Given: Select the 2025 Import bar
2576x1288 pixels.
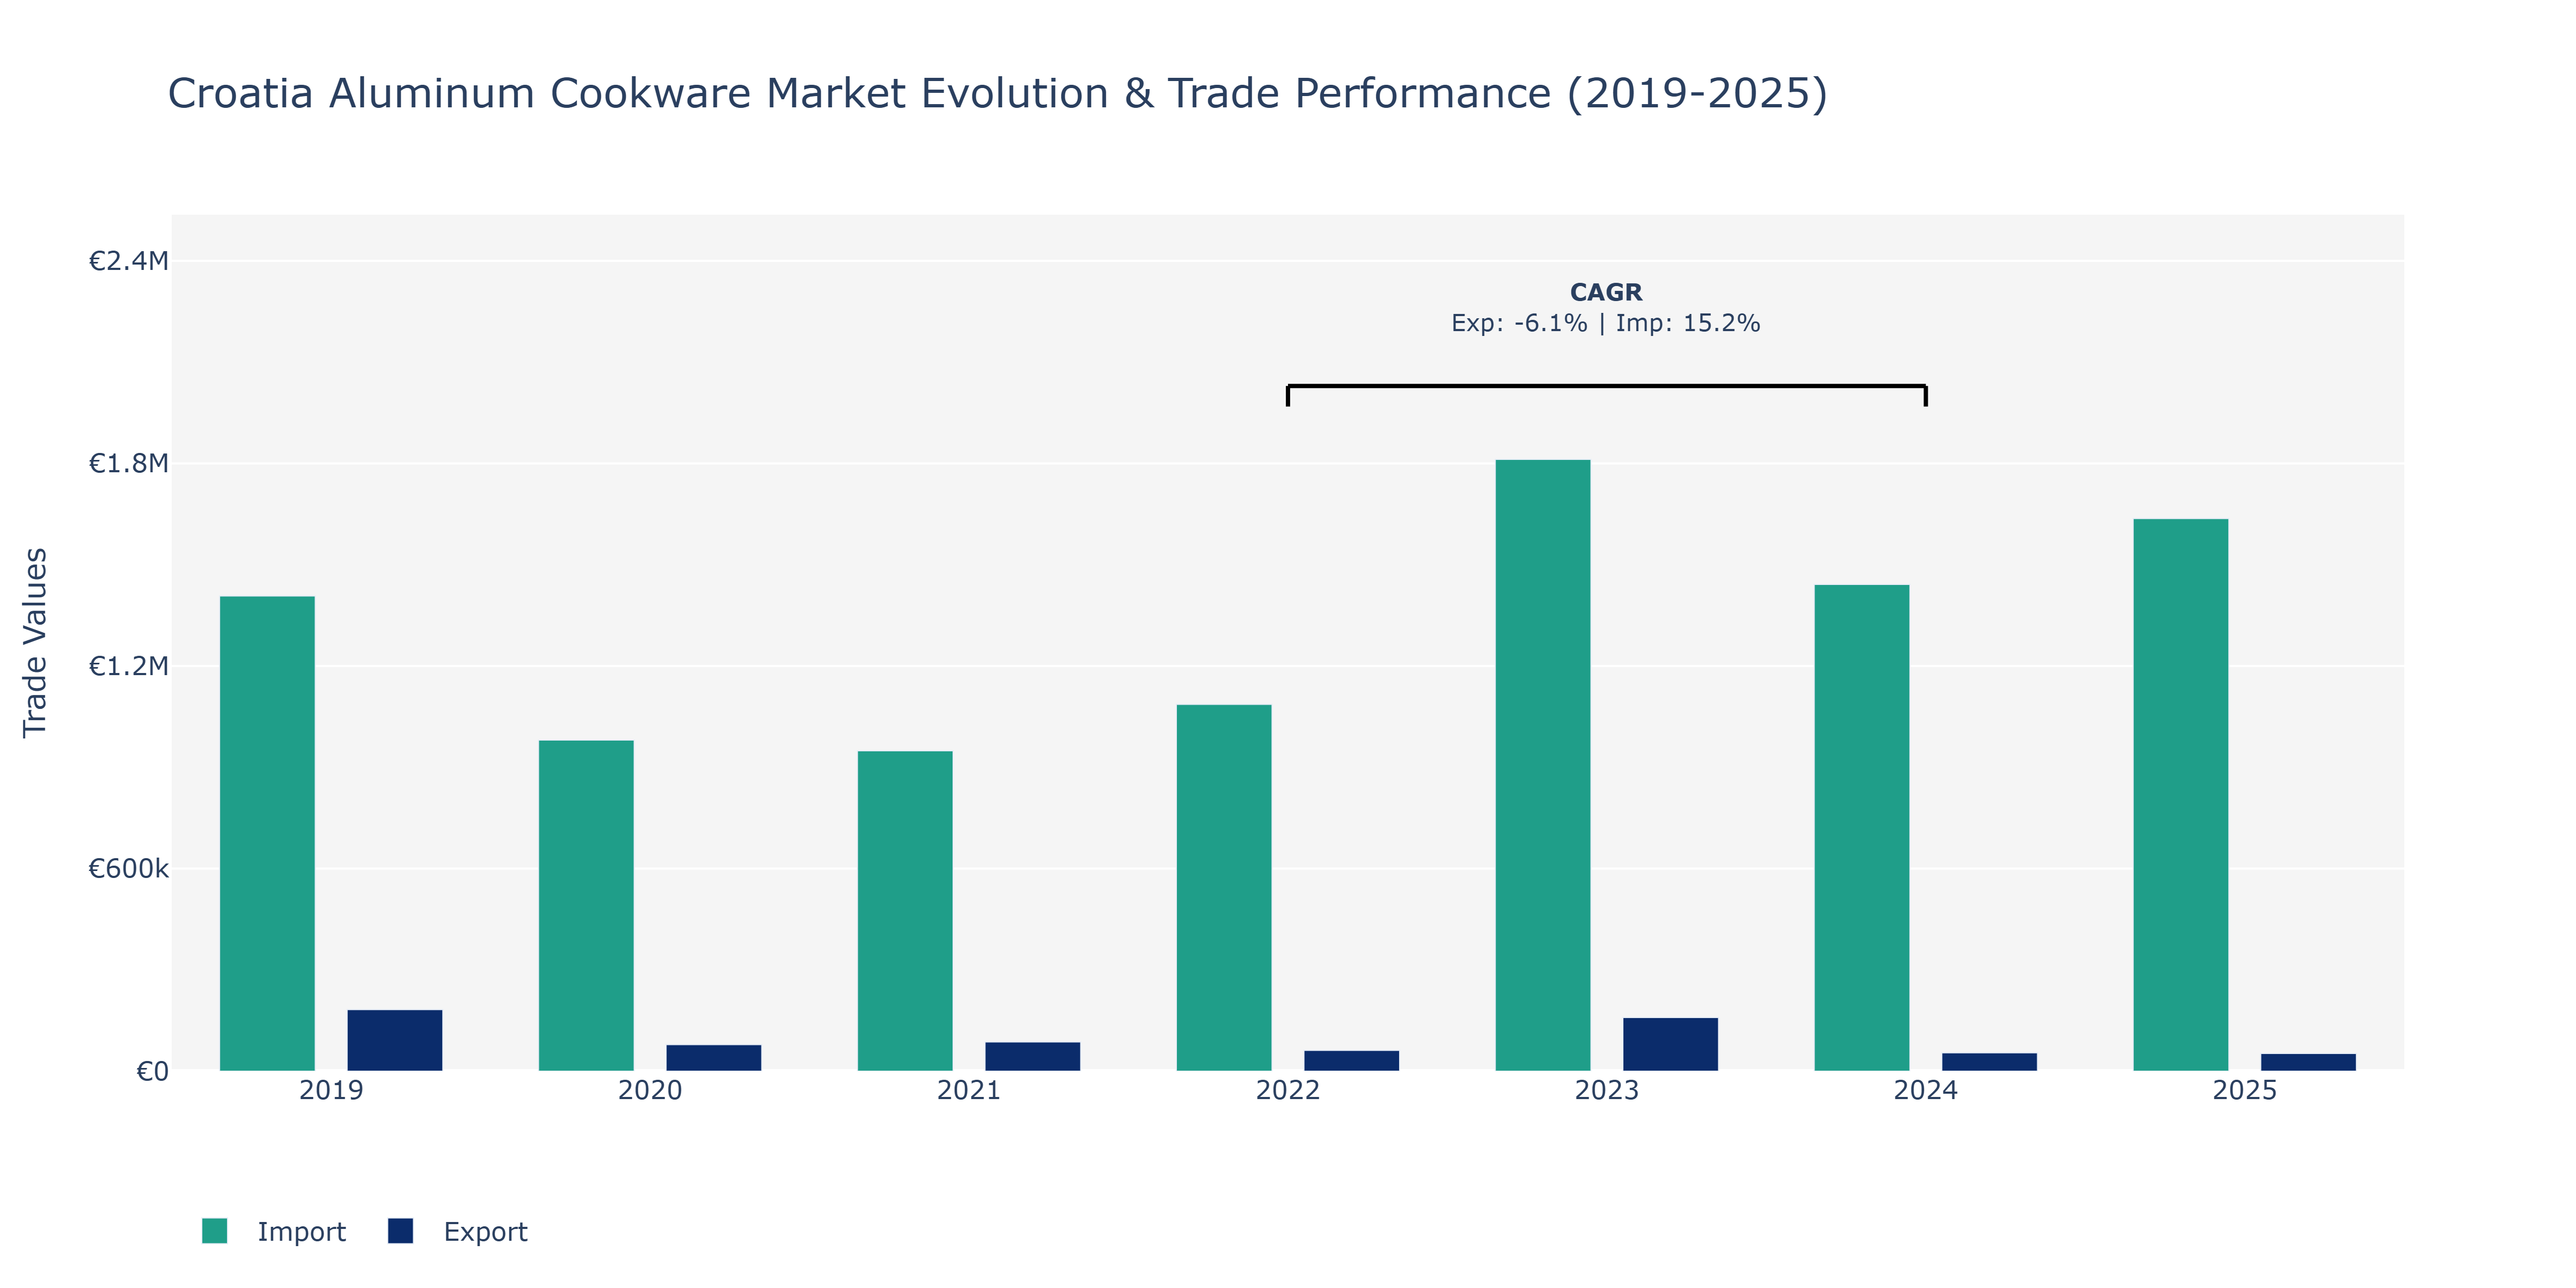Looking at the screenshot, I should (2181, 795).
